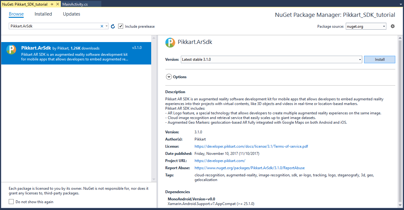Click the details pane vertical scrollbar
The image size is (404, 210).
pos(400,121)
